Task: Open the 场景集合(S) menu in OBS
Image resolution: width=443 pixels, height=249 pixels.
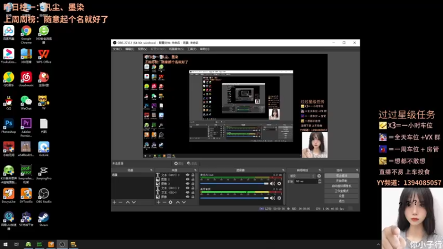Action: click(176, 49)
